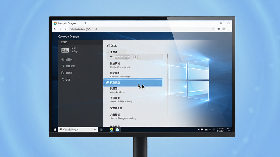The width and height of the screenshot is (280, 157).
Task: Open the round profile avatar
Action: pyautogui.click(x=224, y=29)
